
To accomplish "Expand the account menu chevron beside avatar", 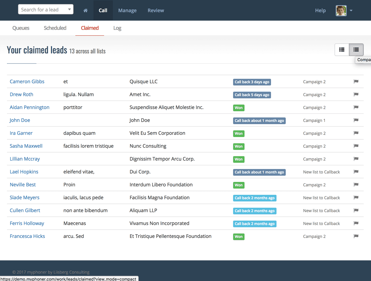I will point(351,11).
